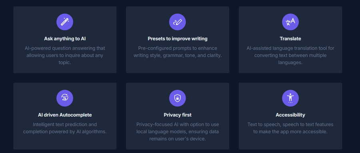Click the AI-powered question answering description
The image size is (360, 153).
tap(65, 55)
